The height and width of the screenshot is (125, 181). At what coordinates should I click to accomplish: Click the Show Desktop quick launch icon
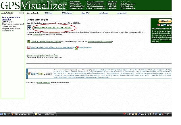1,114
